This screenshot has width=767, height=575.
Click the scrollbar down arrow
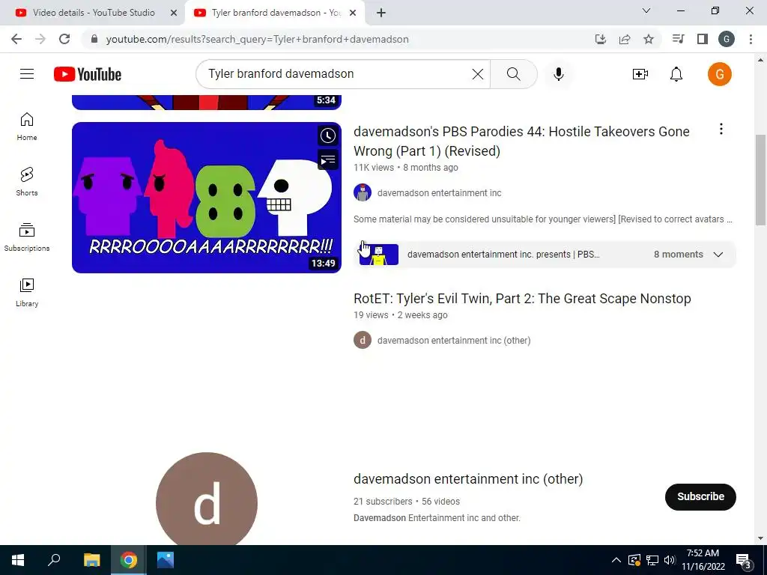pos(761,539)
